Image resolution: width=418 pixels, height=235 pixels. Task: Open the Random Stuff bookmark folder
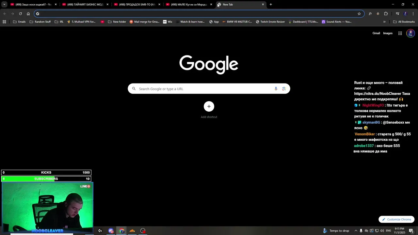click(40, 22)
